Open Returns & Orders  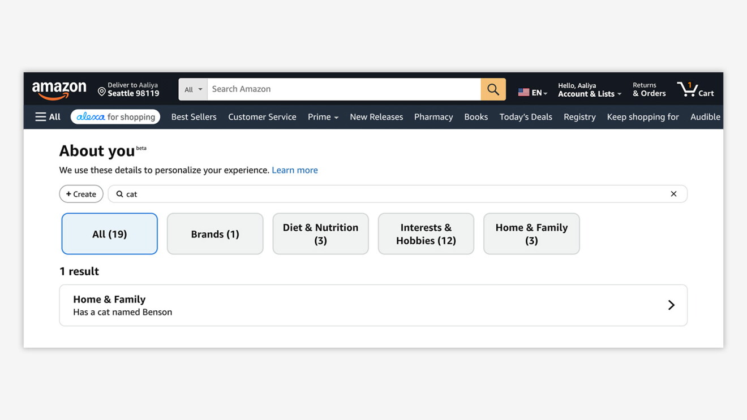point(649,90)
